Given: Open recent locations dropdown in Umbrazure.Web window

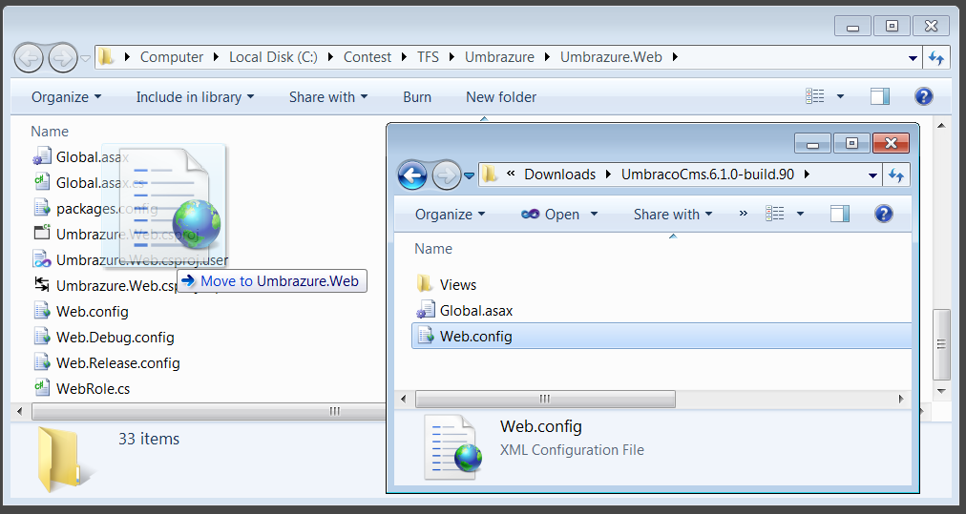Looking at the screenshot, I should 86,58.
